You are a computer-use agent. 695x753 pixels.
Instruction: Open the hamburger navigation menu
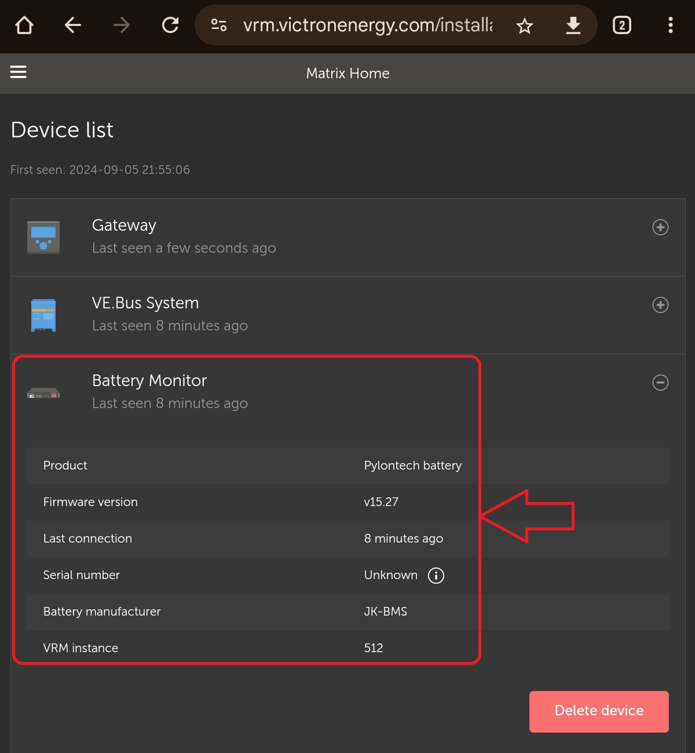tap(19, 72)
